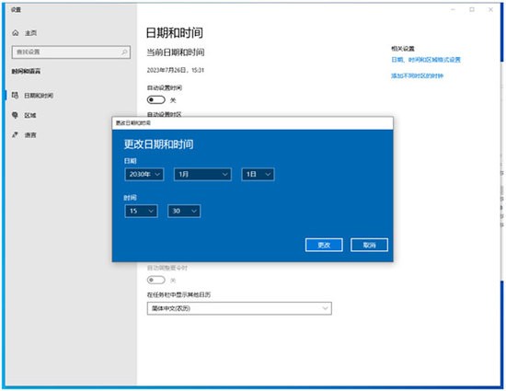Select the Region globe icon
The height and width of the screenshot is (391, 506).
pyautogui.click(x=15, y=115)
